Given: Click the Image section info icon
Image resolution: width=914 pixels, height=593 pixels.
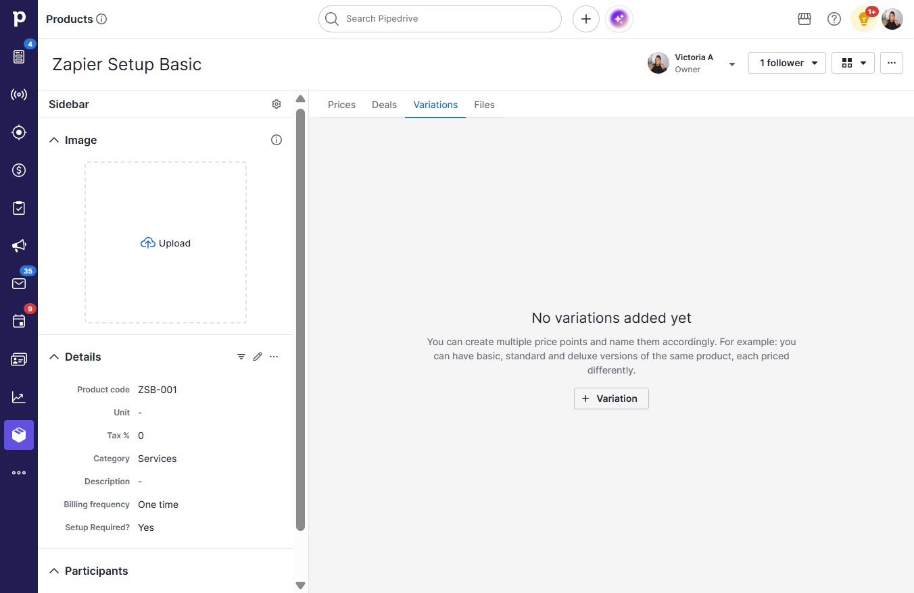Looking at the screenshot, I should coord(276,140).
